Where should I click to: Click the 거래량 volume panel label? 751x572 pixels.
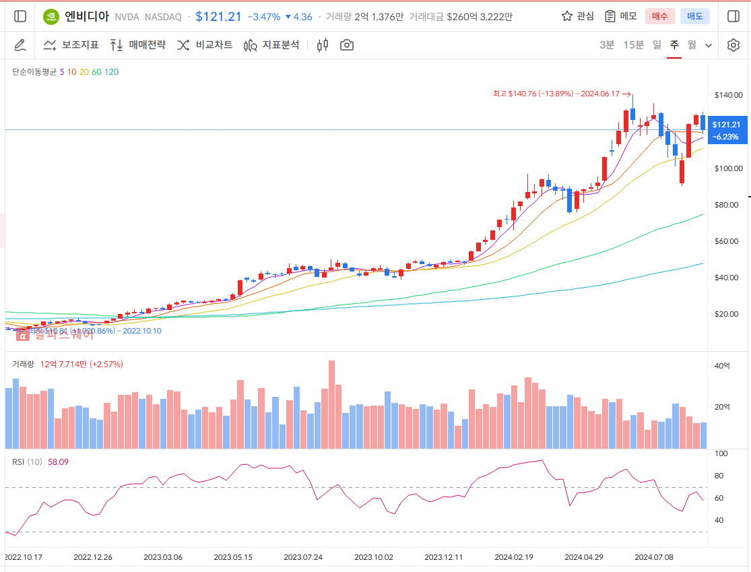pos(23,364)
